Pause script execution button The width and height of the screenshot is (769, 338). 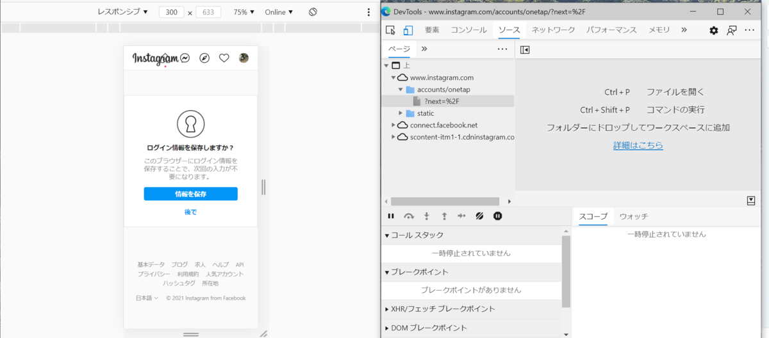391,216
